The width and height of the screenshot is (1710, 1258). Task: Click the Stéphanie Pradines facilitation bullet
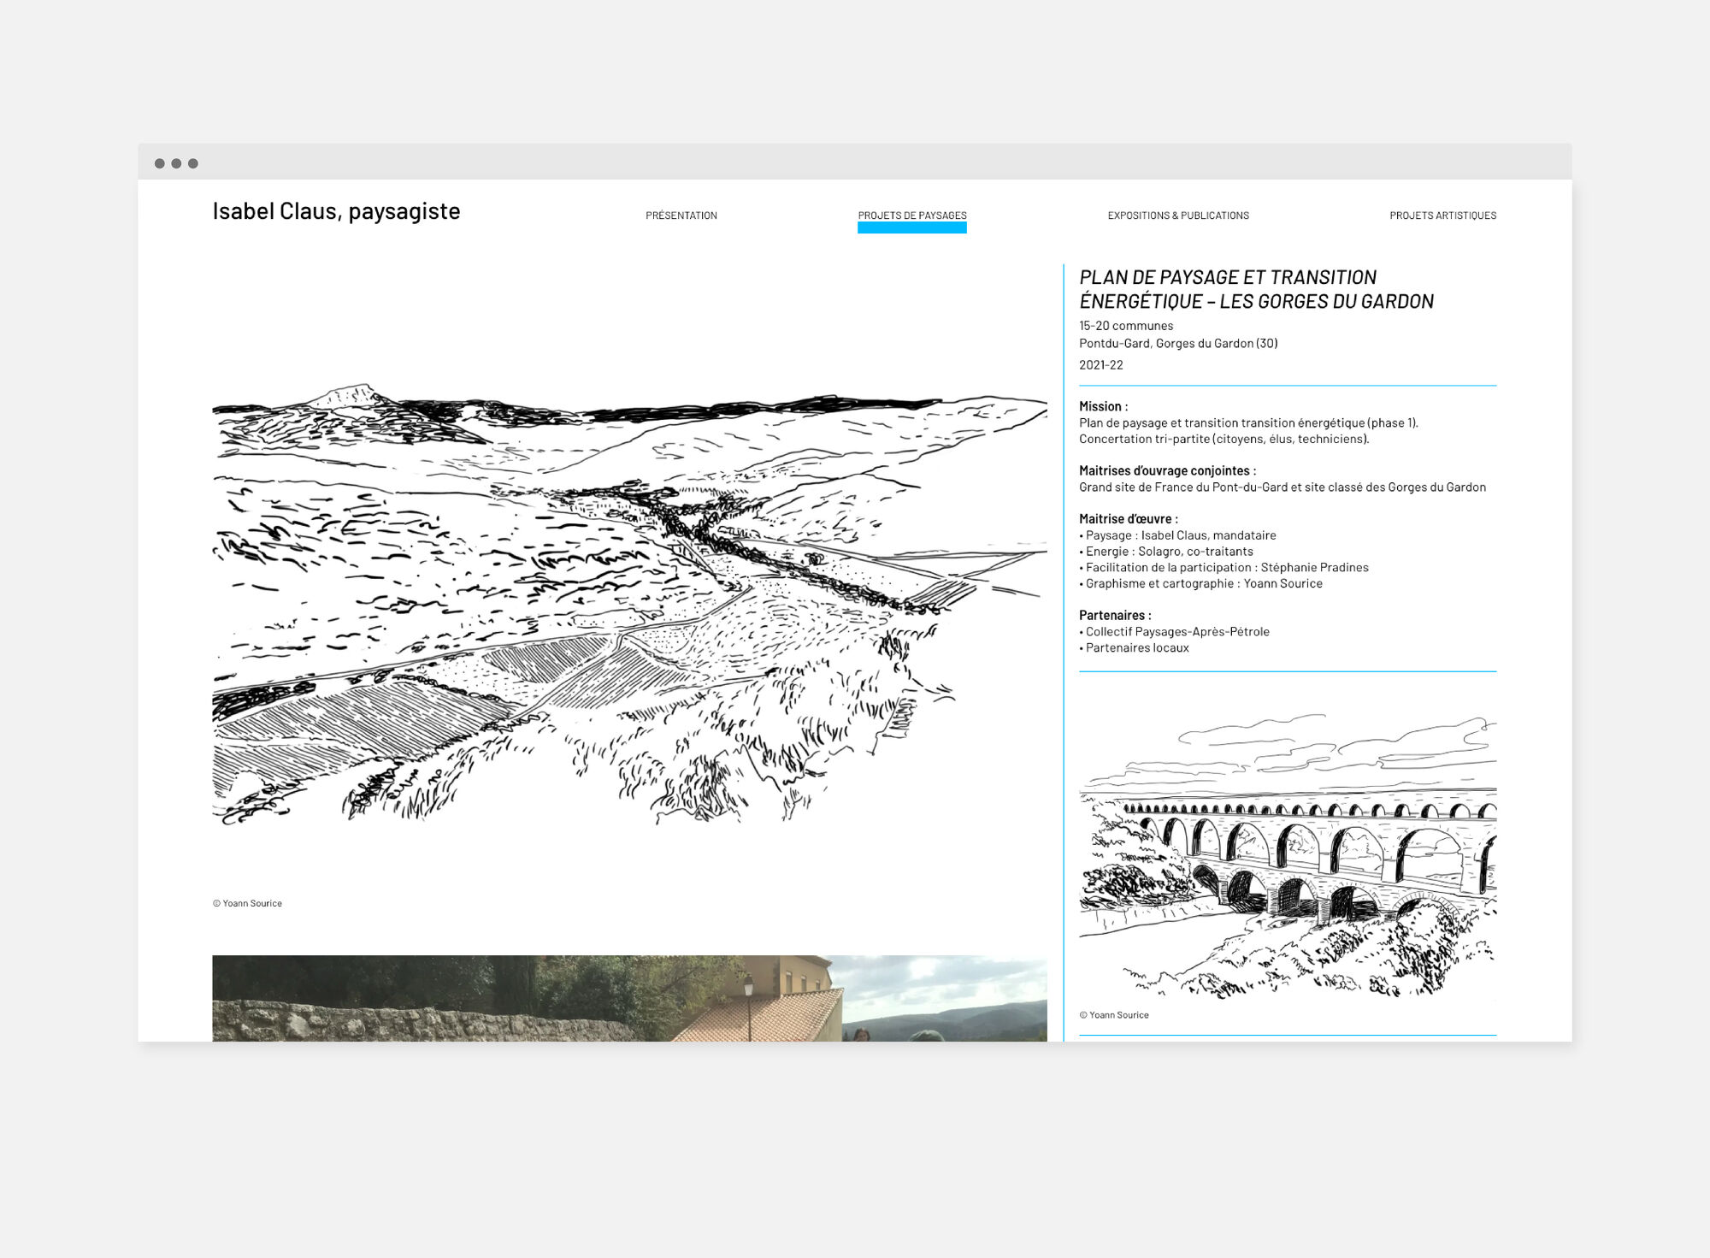pos(1224,568)
